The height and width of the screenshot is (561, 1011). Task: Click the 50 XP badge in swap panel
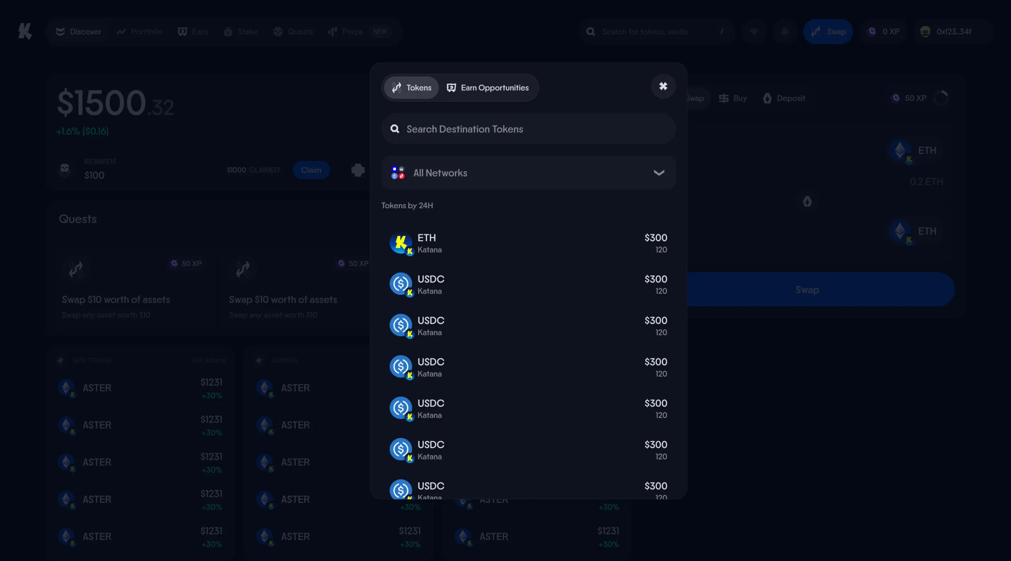pos(908,98)
